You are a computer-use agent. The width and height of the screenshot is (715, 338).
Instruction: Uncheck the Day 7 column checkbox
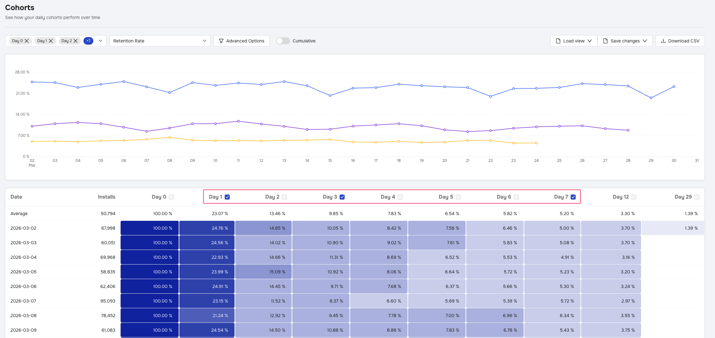573,197
